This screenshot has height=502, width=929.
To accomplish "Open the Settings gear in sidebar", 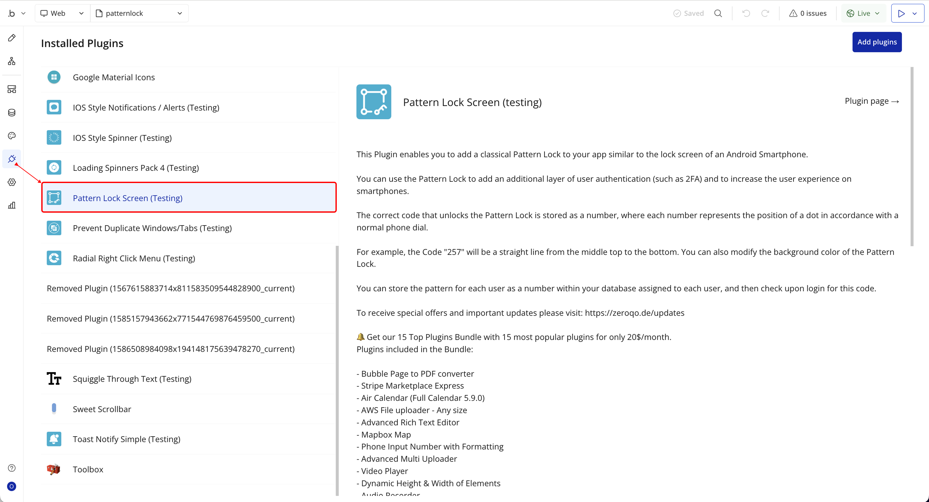I will point(12,182).
